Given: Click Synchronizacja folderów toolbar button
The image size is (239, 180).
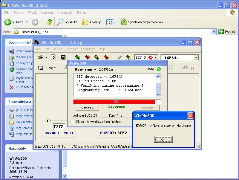Looking at the screenshot, I should 142,22.
